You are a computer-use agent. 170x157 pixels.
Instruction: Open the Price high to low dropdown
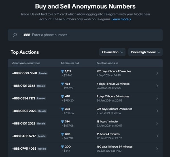pyautogui.click(x=145, y=52)
